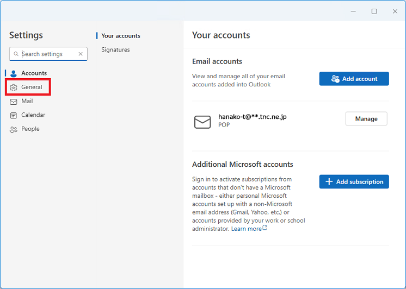
Task: Open General settings via the gear icon
Action: coord(14,87)
